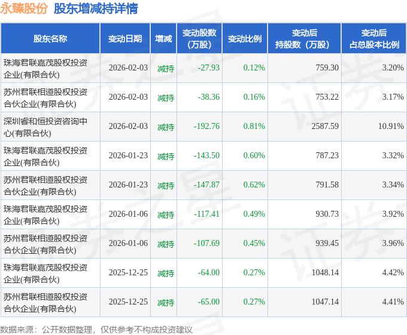
Task: Click 减持 in the -192.76 row
Action: [166, 127]
